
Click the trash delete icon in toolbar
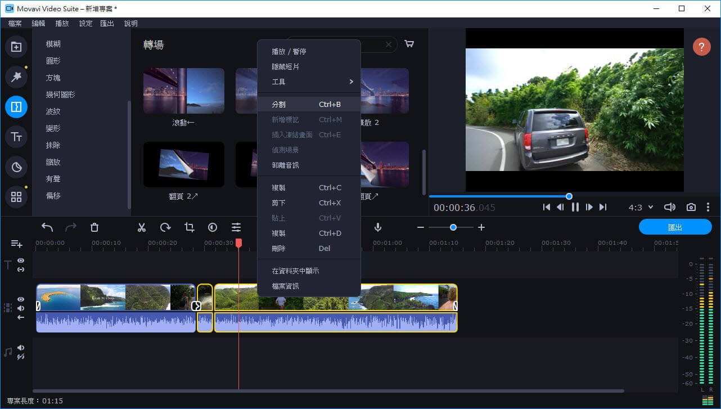(x=94, y=227)
